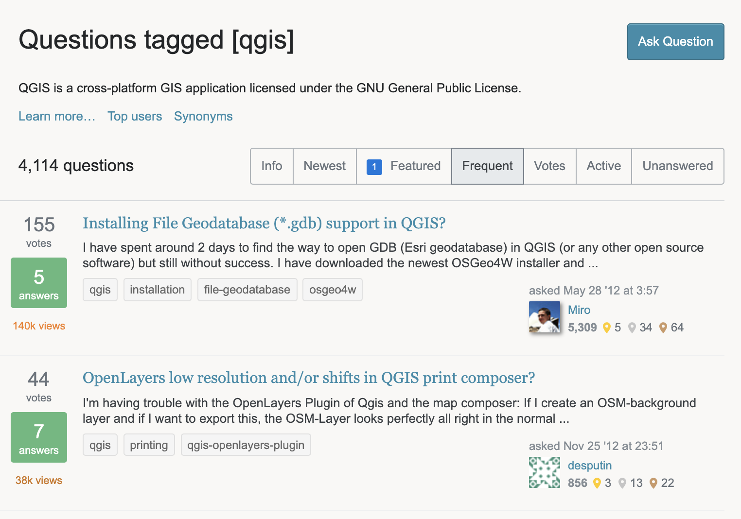Click the Ask Question button
The width and height of the screenshot is (741, 519).
(675, 42)
